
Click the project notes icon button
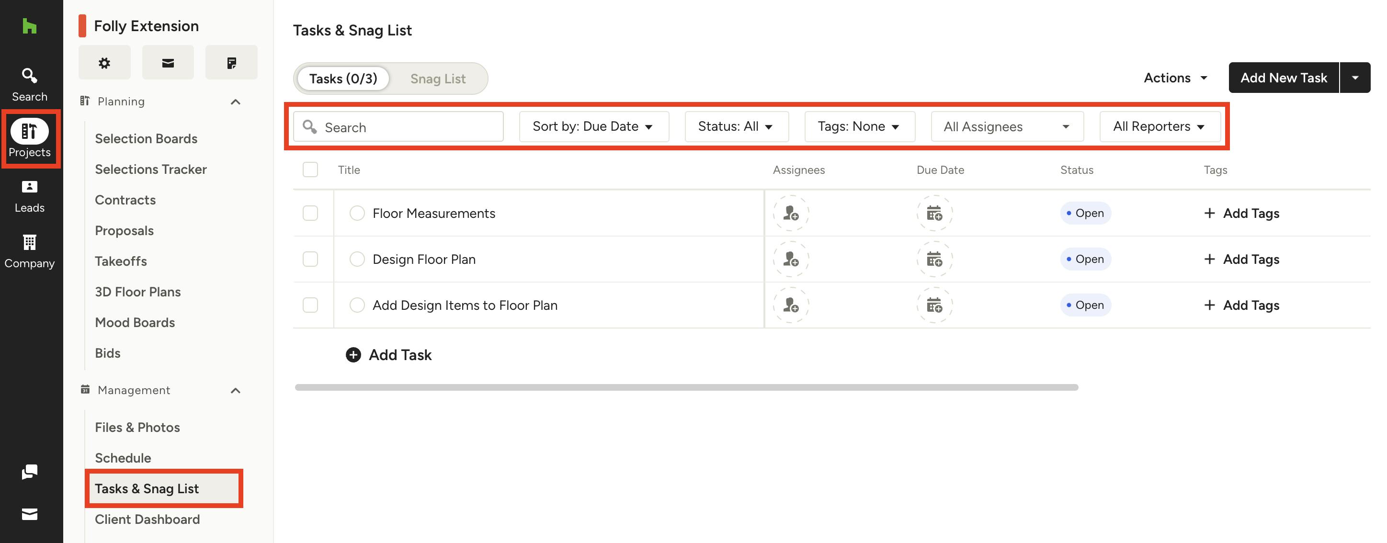231,63
